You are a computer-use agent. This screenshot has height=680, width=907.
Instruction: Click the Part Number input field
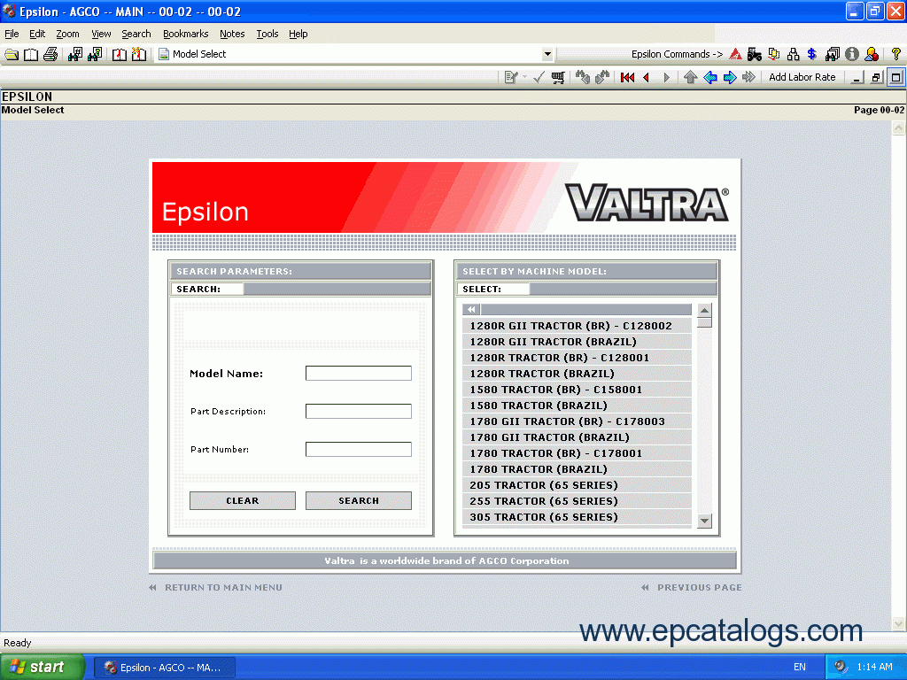point(359,449)
